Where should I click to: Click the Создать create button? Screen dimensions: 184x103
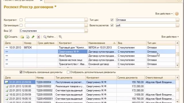click(11, 37)
